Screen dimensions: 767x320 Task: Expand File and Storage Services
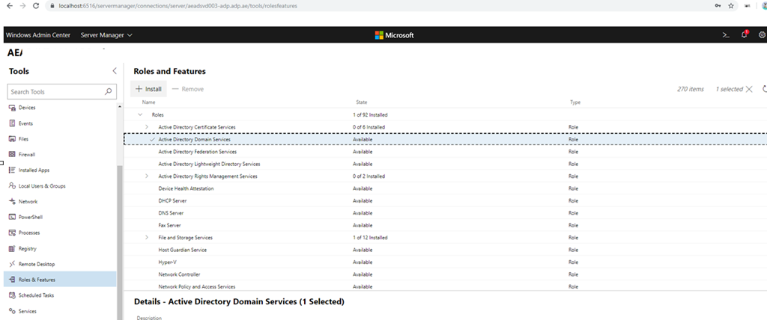[x=147, y=238]
